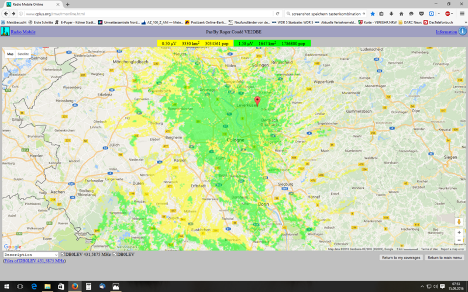Image resolution: width=468 pixels, height=292 pixels.
Task: Run search with arrow in search box
Action: (x=363, y=13)
